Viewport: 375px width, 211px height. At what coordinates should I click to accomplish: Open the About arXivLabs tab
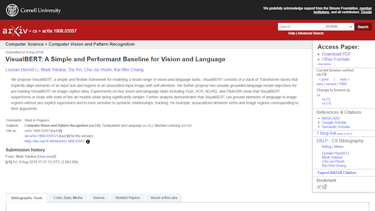point(164,198)
